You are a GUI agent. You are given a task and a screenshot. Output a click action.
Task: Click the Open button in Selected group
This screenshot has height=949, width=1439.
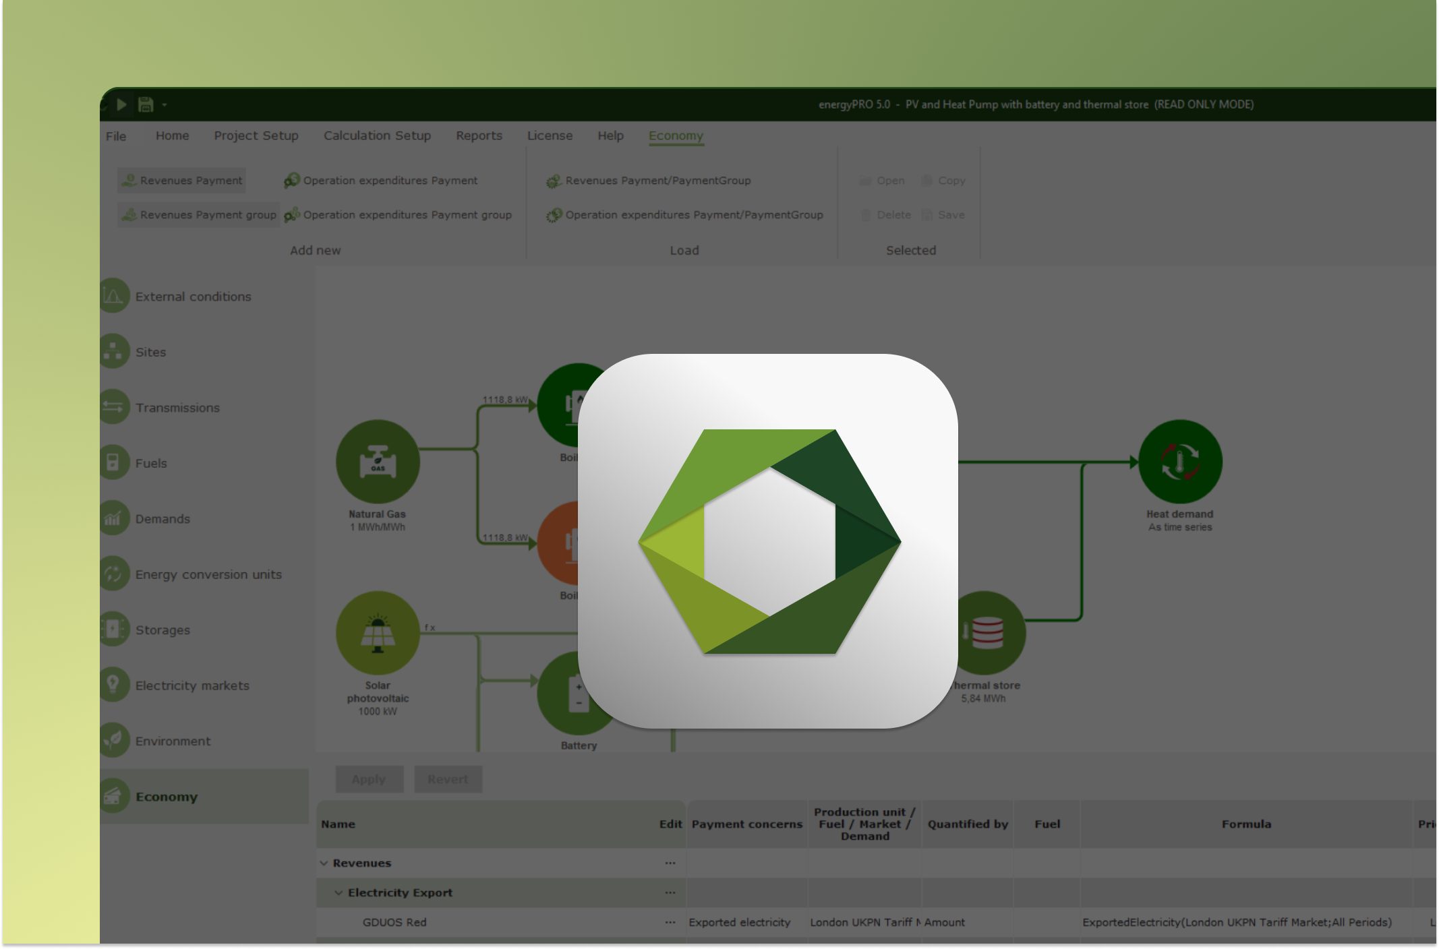click(882, 181)
